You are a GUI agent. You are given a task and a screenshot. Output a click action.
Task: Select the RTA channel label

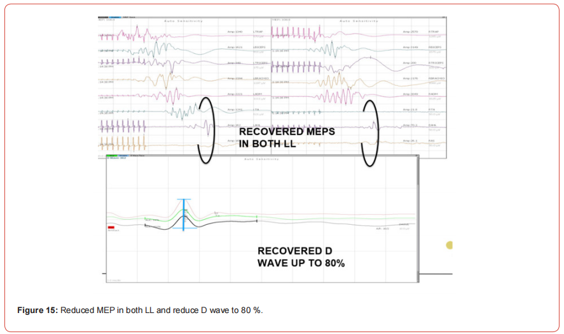pos(432,110)
